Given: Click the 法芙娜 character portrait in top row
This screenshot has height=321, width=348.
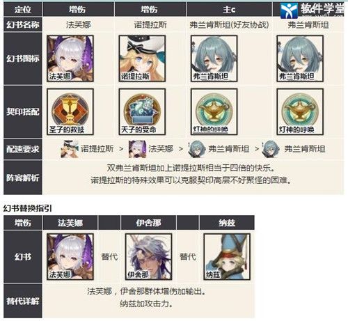Looking at the screenshot, I should click(x=70, y=58).
